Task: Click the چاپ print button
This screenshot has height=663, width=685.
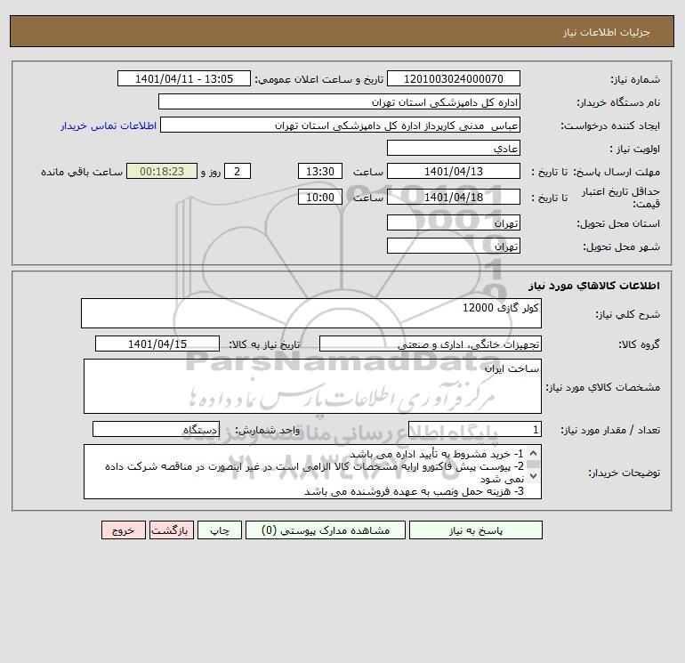Action: (x=220, y=530)
